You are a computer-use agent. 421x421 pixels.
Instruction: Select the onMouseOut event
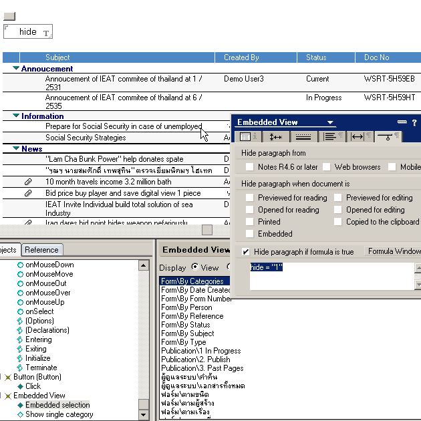[x=46, y=283]
